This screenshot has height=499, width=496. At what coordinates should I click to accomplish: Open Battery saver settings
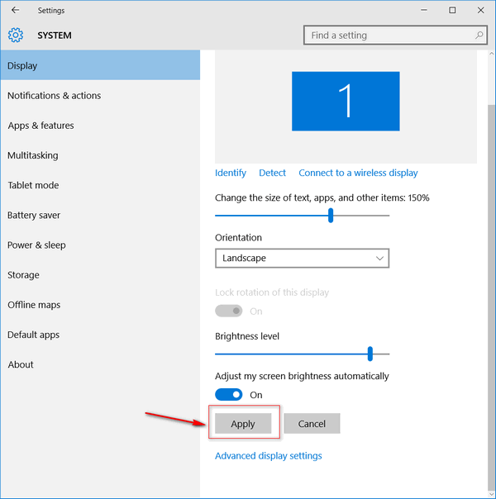(100, 215)
